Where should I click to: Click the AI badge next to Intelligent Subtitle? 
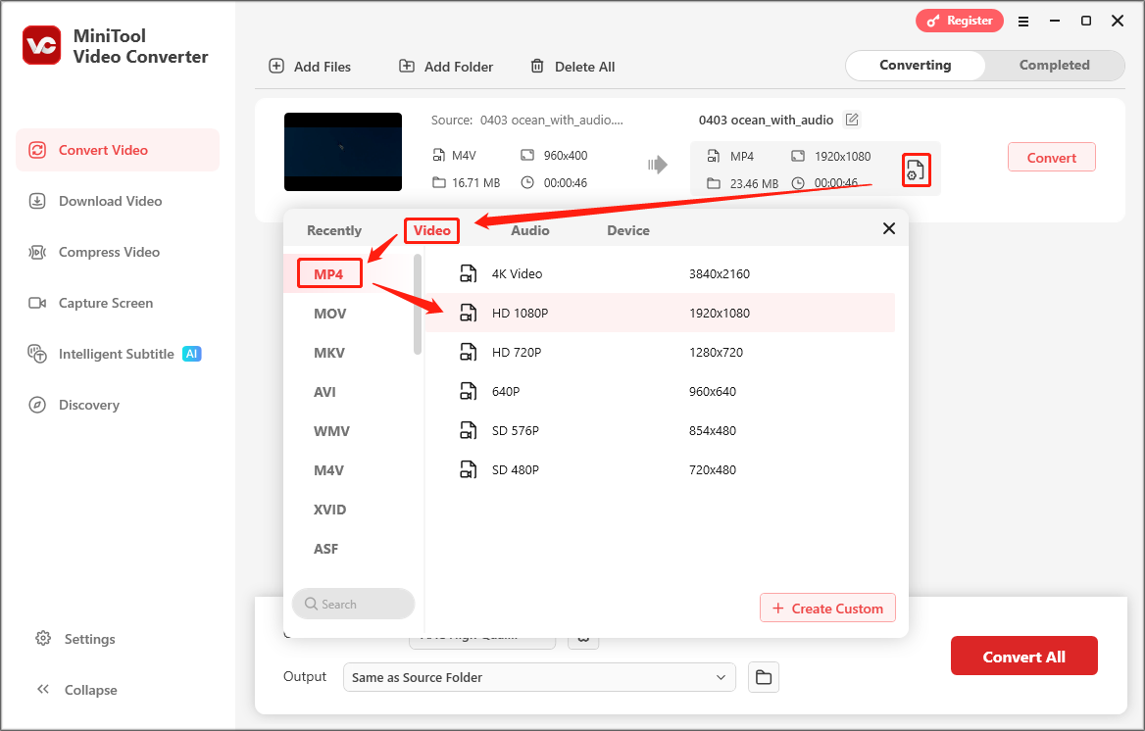pos(191,354)
